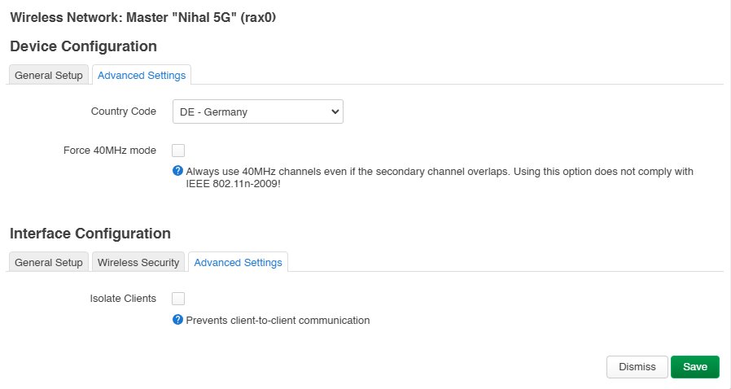731x389 pixels.
Task: Enable the Force 40MHz mode checkbox
Action: 178,151
